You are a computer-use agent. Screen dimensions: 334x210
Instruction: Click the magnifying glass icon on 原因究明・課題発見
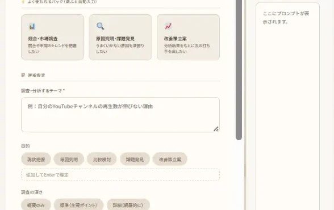100,26
